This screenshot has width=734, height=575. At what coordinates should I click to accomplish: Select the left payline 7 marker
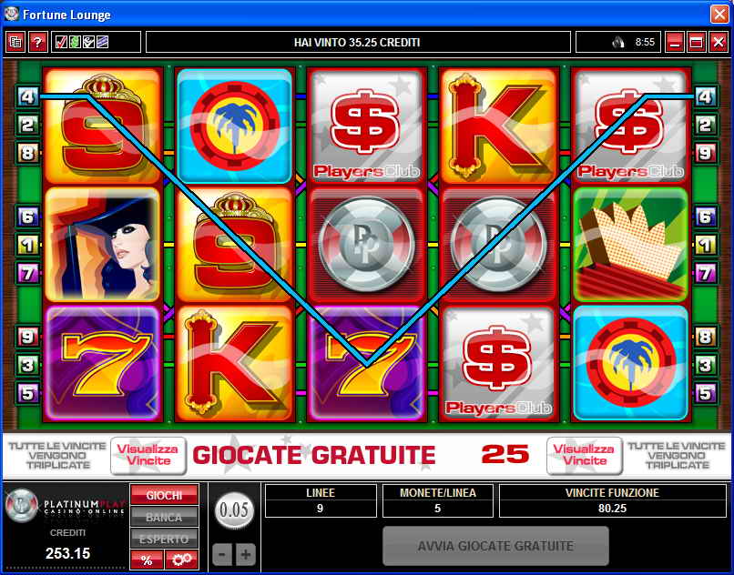[x=27, y=273]
